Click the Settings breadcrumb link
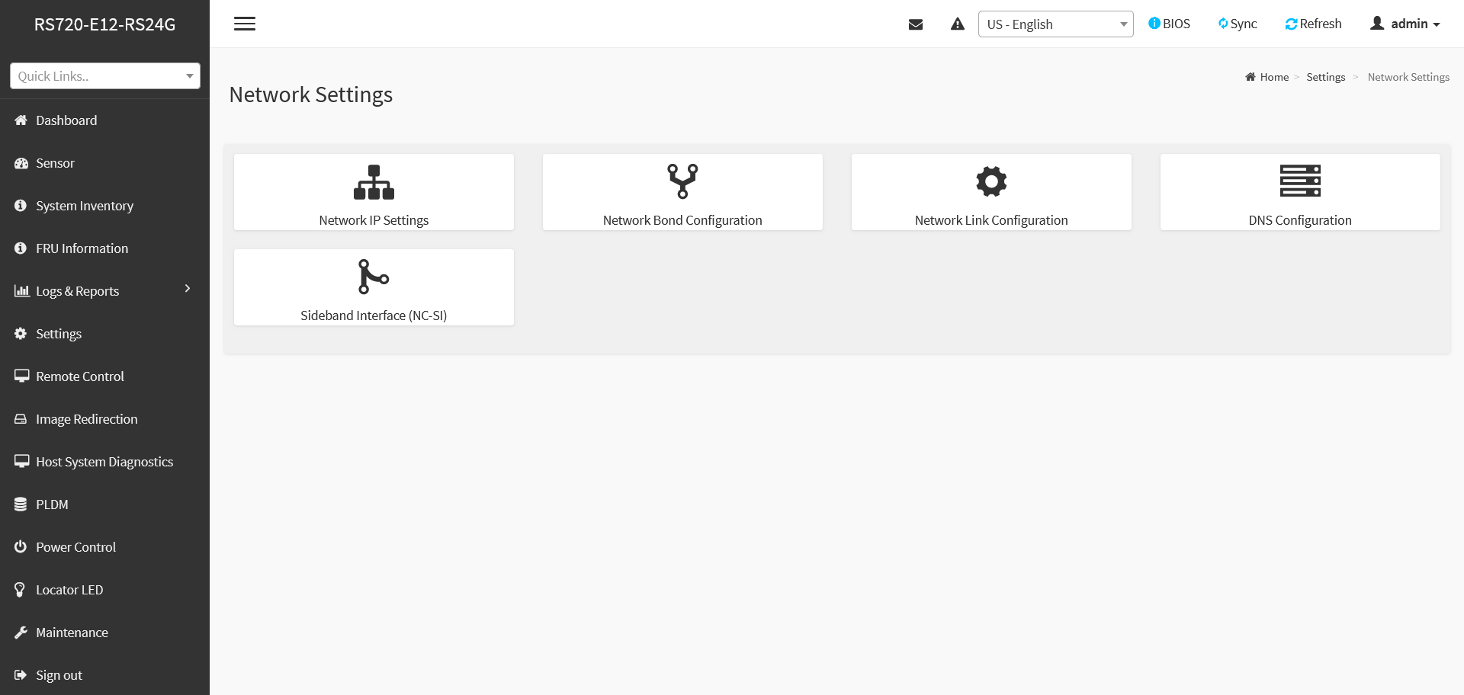This screenshot has height=695, width=1464. pyautogui.click(x=1325, y=77)
